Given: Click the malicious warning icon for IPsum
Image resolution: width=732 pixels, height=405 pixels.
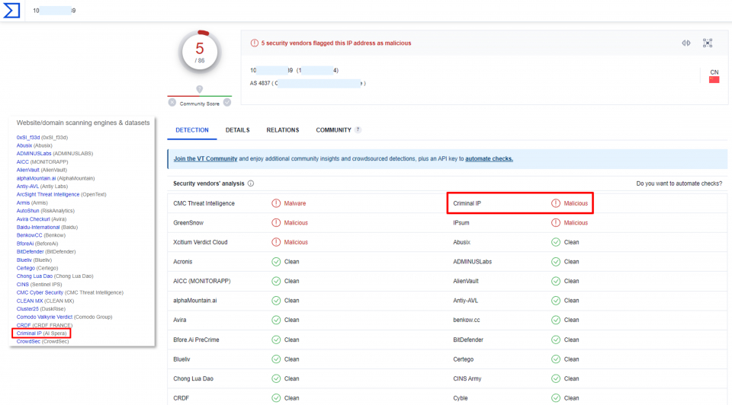Looking at the screenshot, I should point(556,223).
